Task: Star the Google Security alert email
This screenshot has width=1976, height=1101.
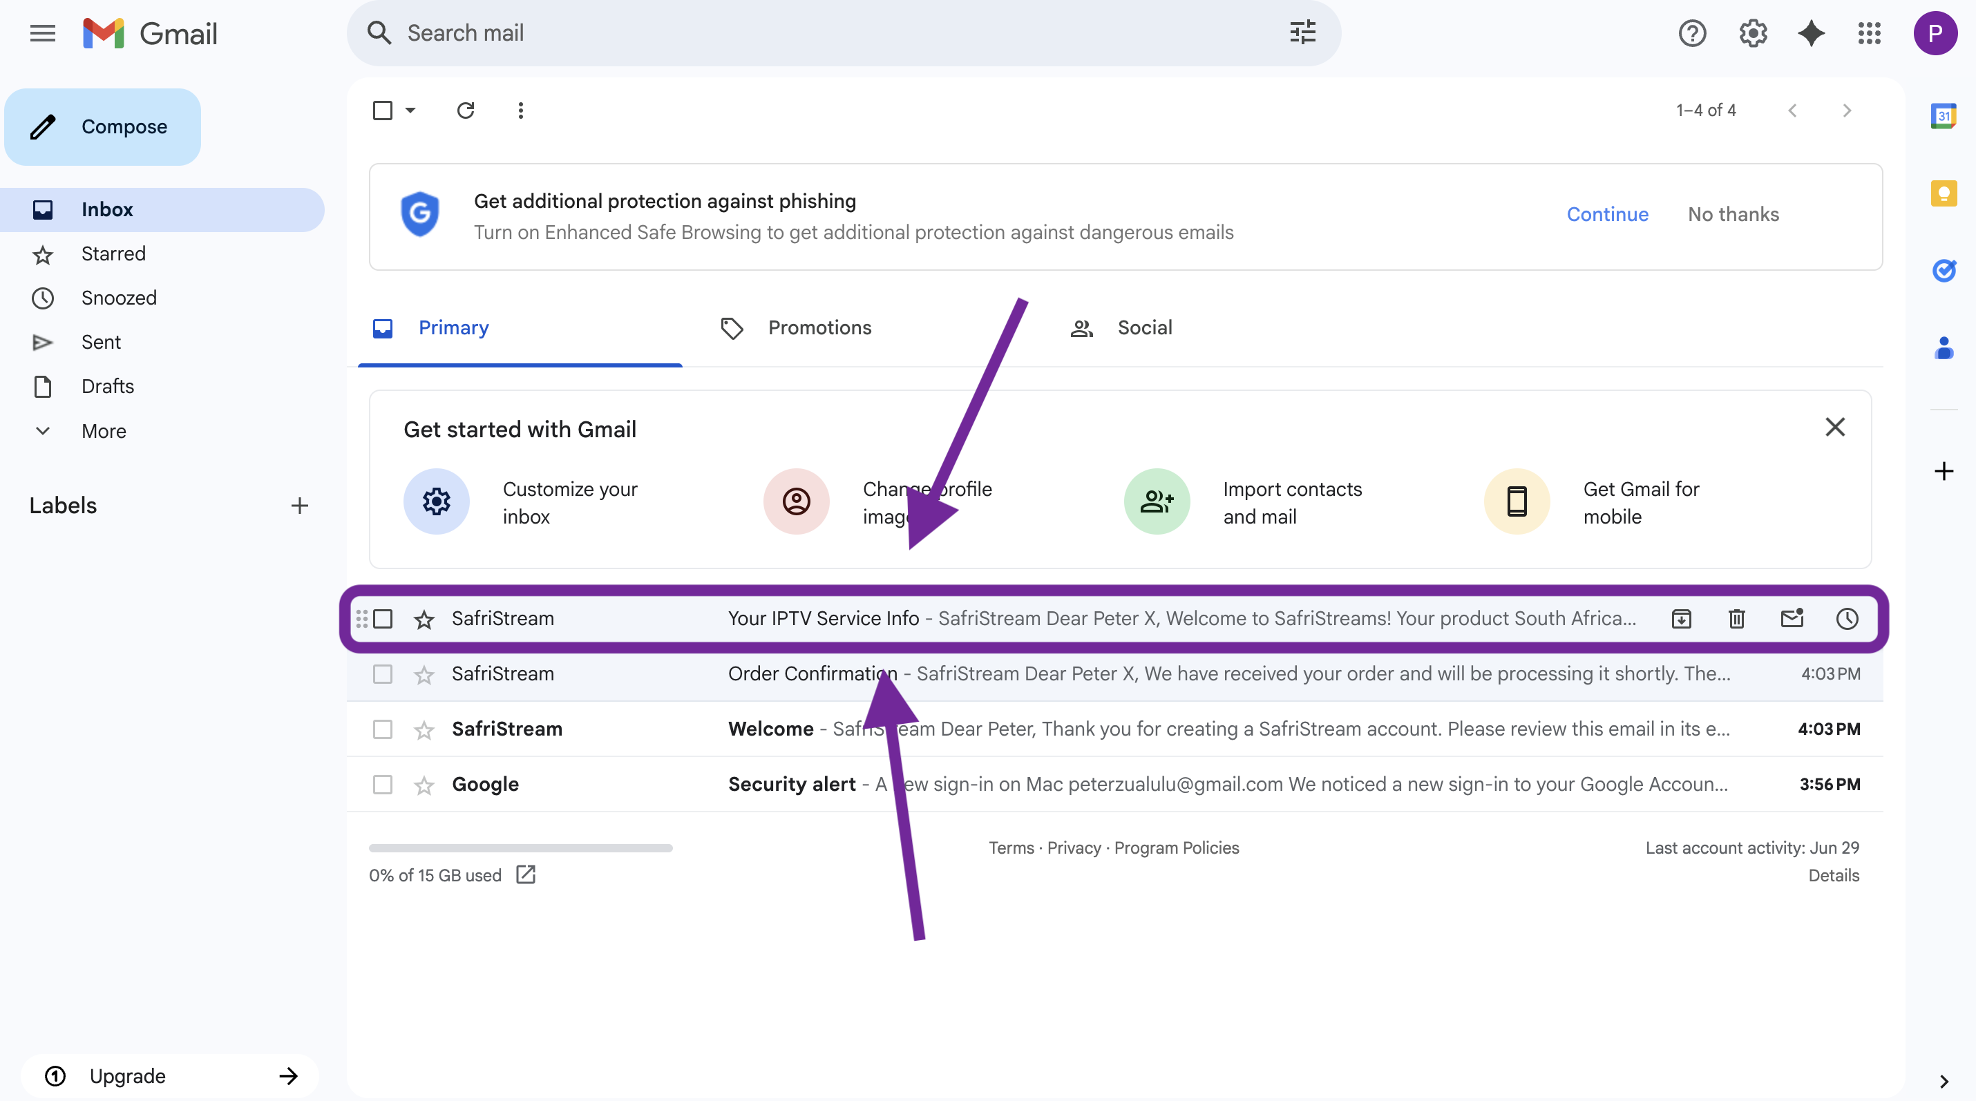Action: coord(424,785)
